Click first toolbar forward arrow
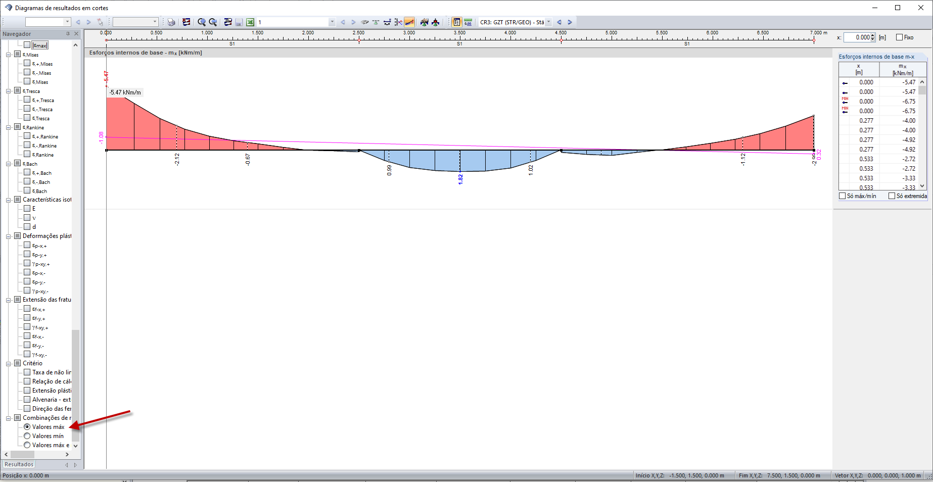The image size is (933, 482). (x=88, y=22)
